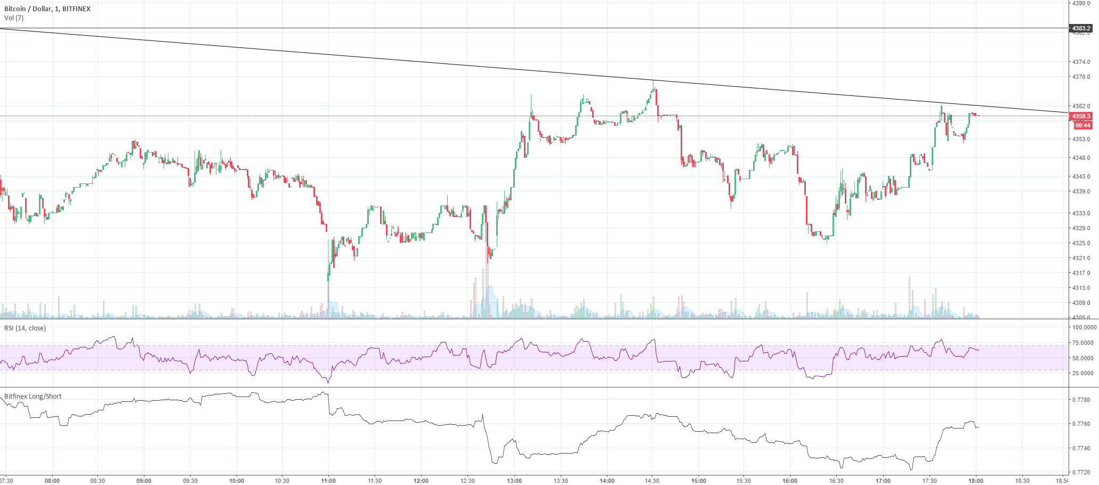
Task: Click the 4374.0 price axis label
Action: point(1081,62)
